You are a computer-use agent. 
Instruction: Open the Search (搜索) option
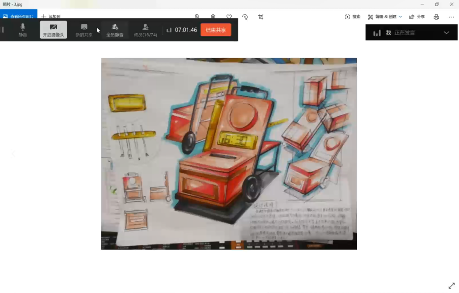point(352,17)
